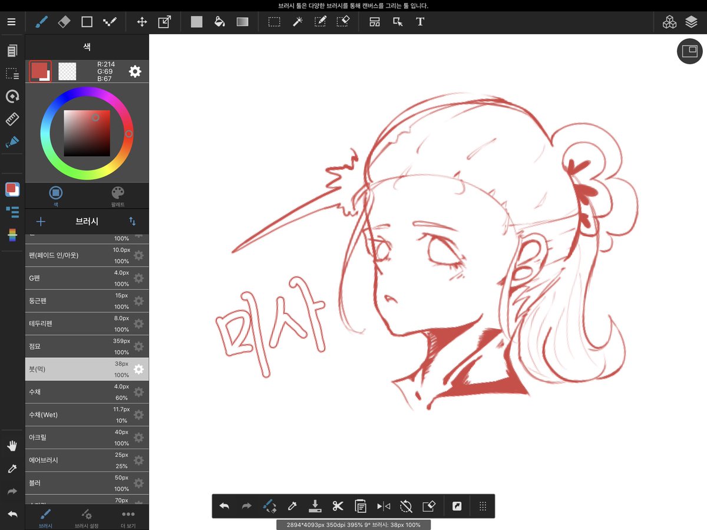The width and height of the screenshot is (707, 530).
Task: Open settings gear for 붓(먹) brush
Action: click(138, 369)
